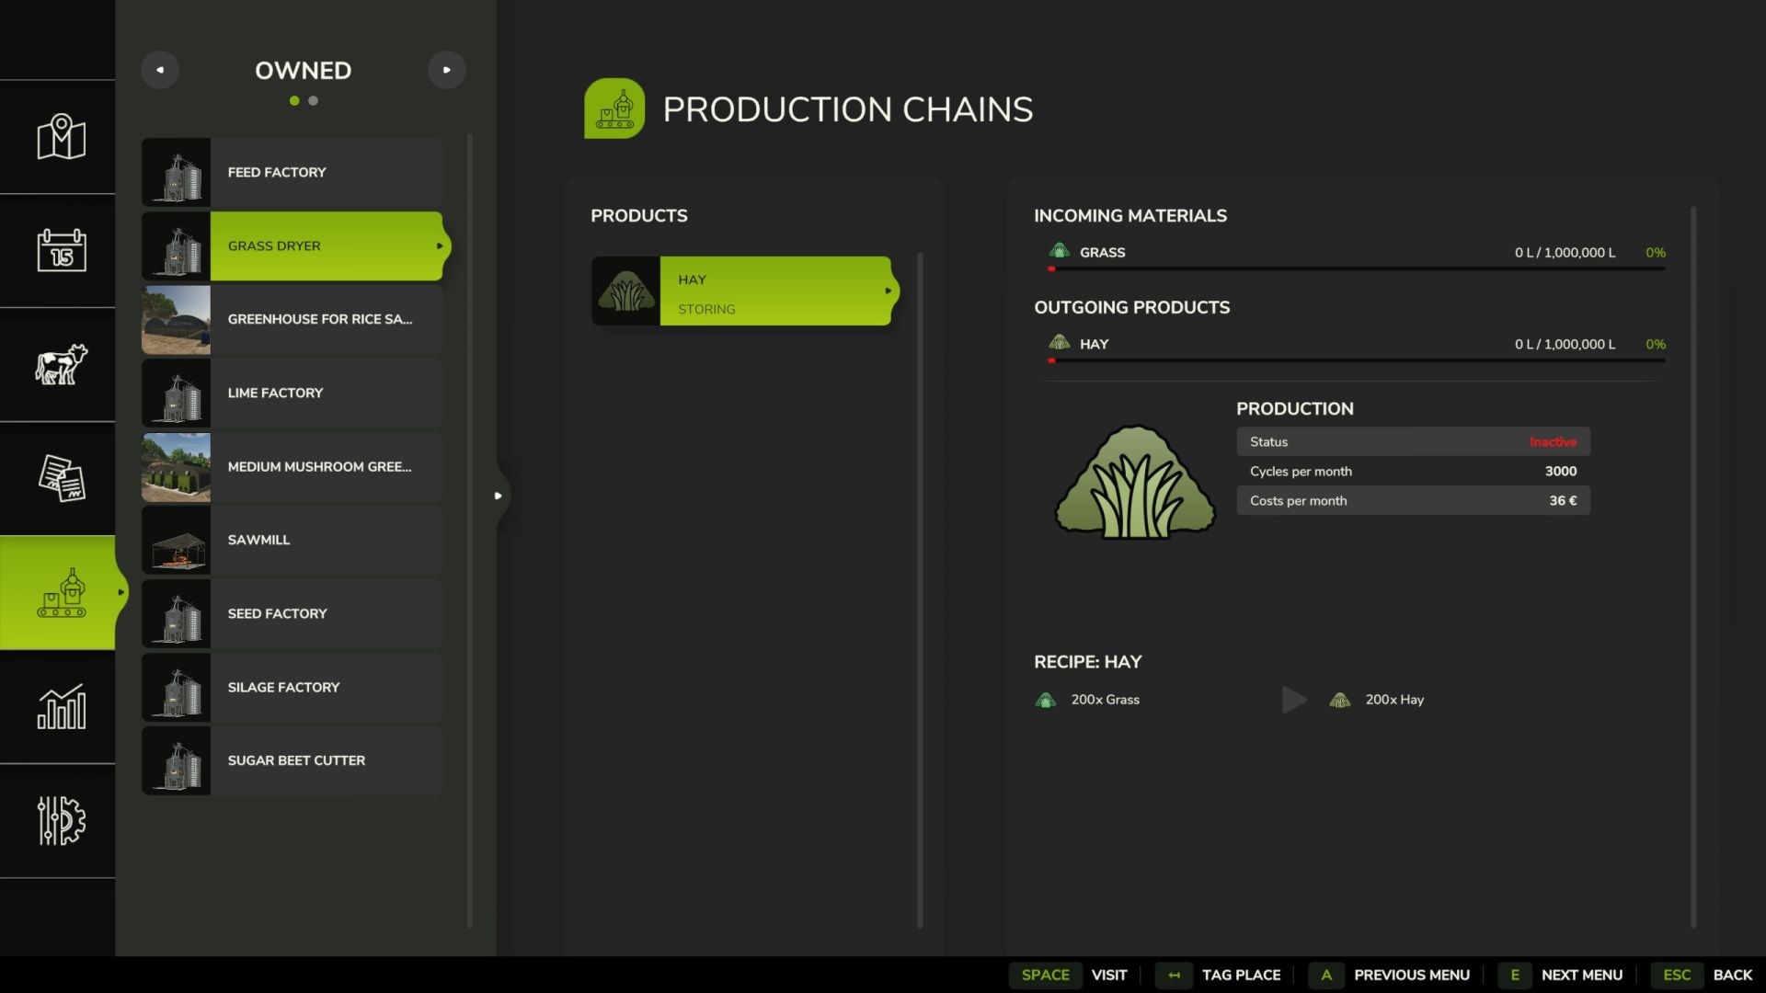Click the Status Inactive row
Viewport: 1766px width, 993px height.
(1413, 442)
